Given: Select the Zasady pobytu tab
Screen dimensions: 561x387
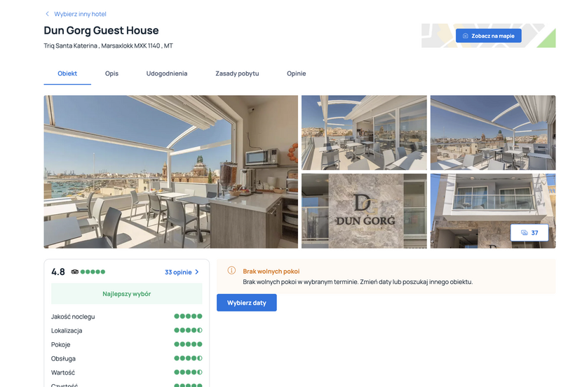Looking at the screenshot, I should pyautogui.click(x=237, y=73).
